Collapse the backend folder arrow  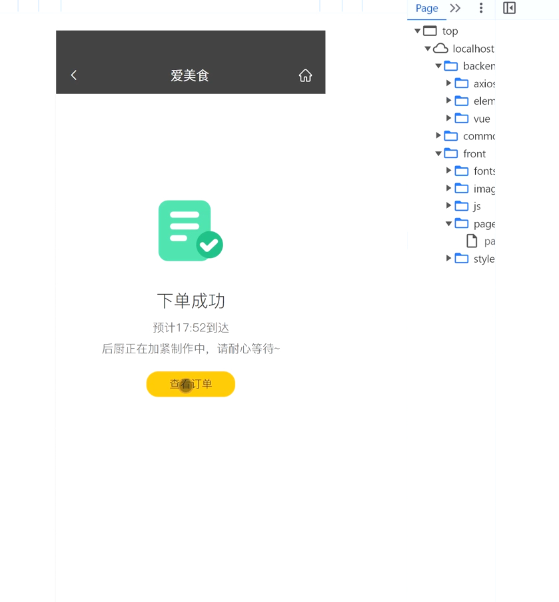(438, 66)
